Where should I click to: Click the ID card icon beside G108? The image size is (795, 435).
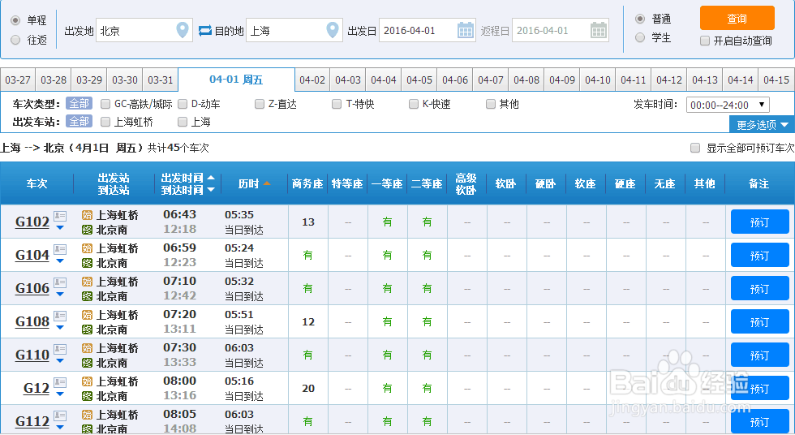(60, 317)
